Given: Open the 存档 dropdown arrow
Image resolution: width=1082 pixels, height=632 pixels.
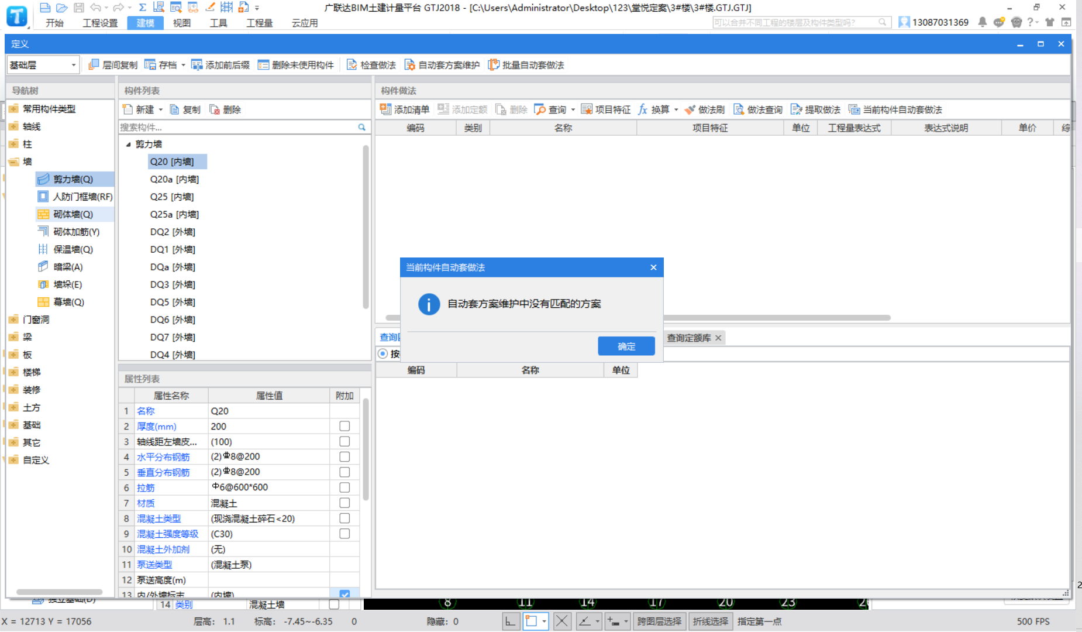Looking at the screenshot, I should point(183,65).
